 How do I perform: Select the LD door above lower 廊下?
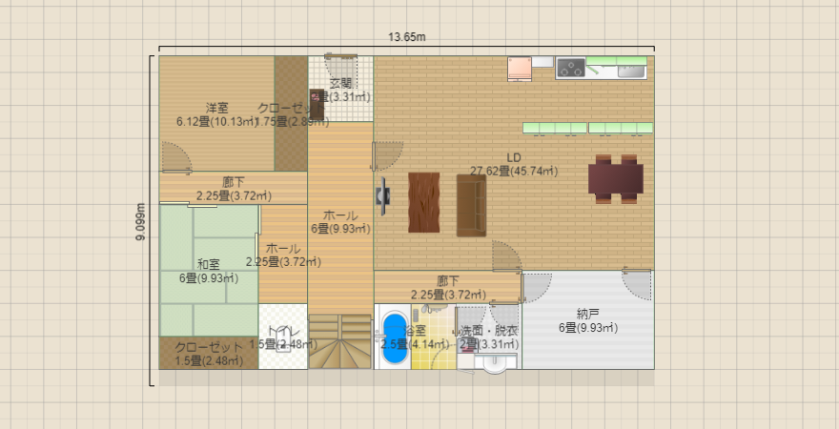[506, 256]
